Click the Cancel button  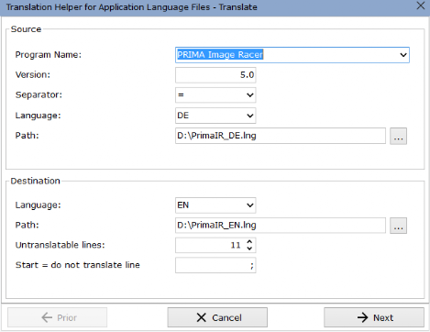click(217, 317)
